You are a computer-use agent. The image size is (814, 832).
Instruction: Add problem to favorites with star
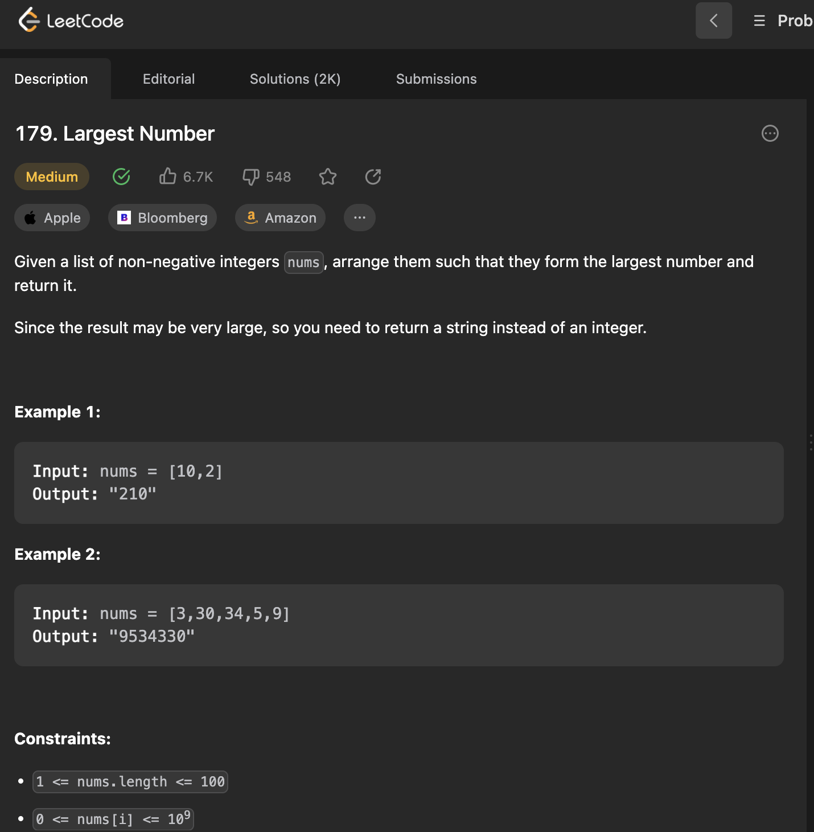(328, 177)
